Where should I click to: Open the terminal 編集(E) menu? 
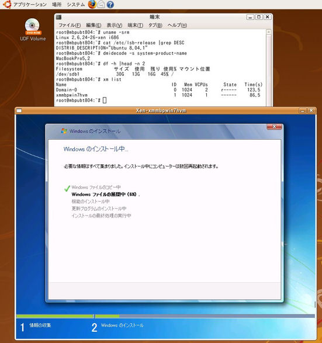pos(94,25)
